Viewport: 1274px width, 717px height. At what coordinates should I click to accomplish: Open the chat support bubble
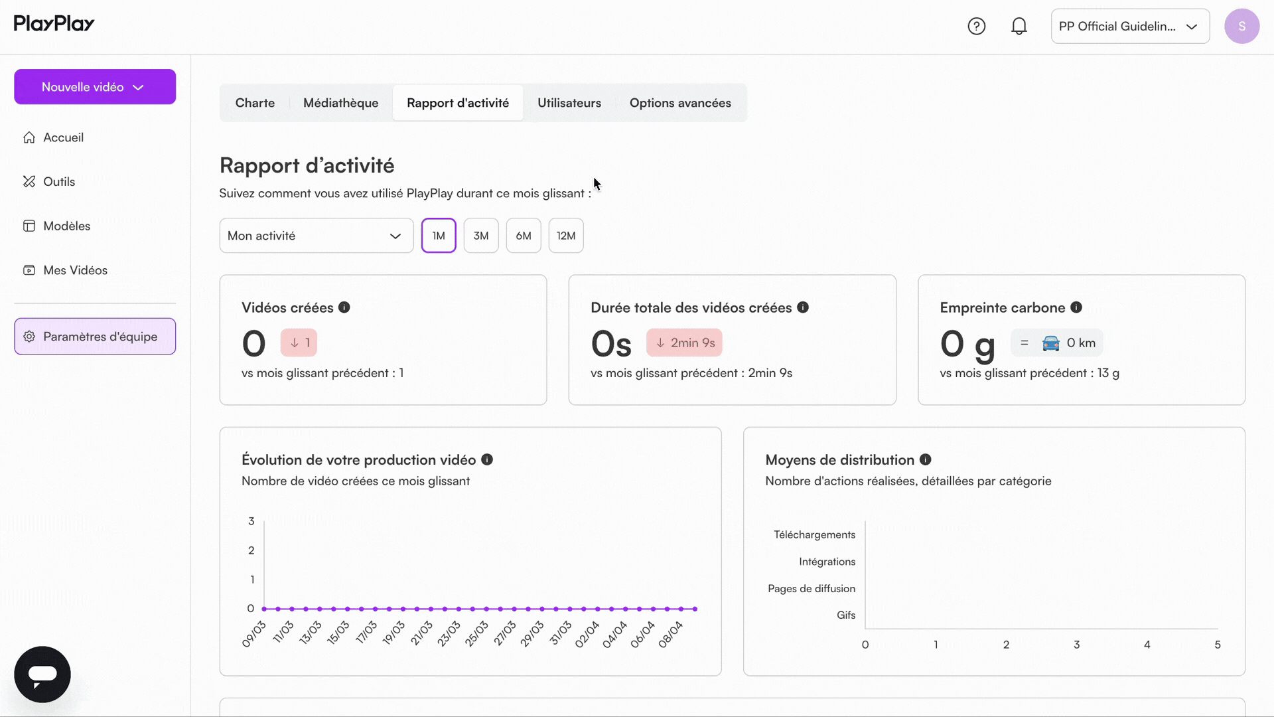pyautogui.click(x=42, y=674)
